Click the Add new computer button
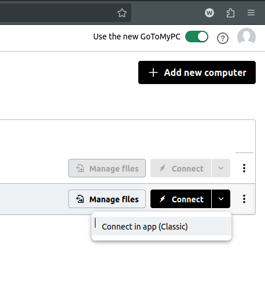Viewport: 265px width, 291px height. click(197, 72)
